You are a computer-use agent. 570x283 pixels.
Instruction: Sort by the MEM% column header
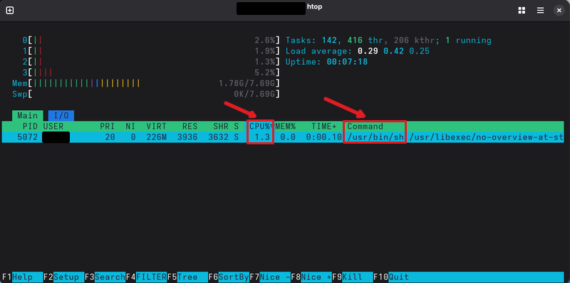tap(286, 127)
